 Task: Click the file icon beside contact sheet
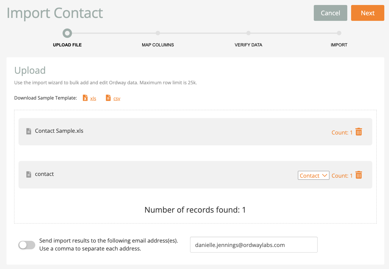pyautogui.click(x=29, y=174)
